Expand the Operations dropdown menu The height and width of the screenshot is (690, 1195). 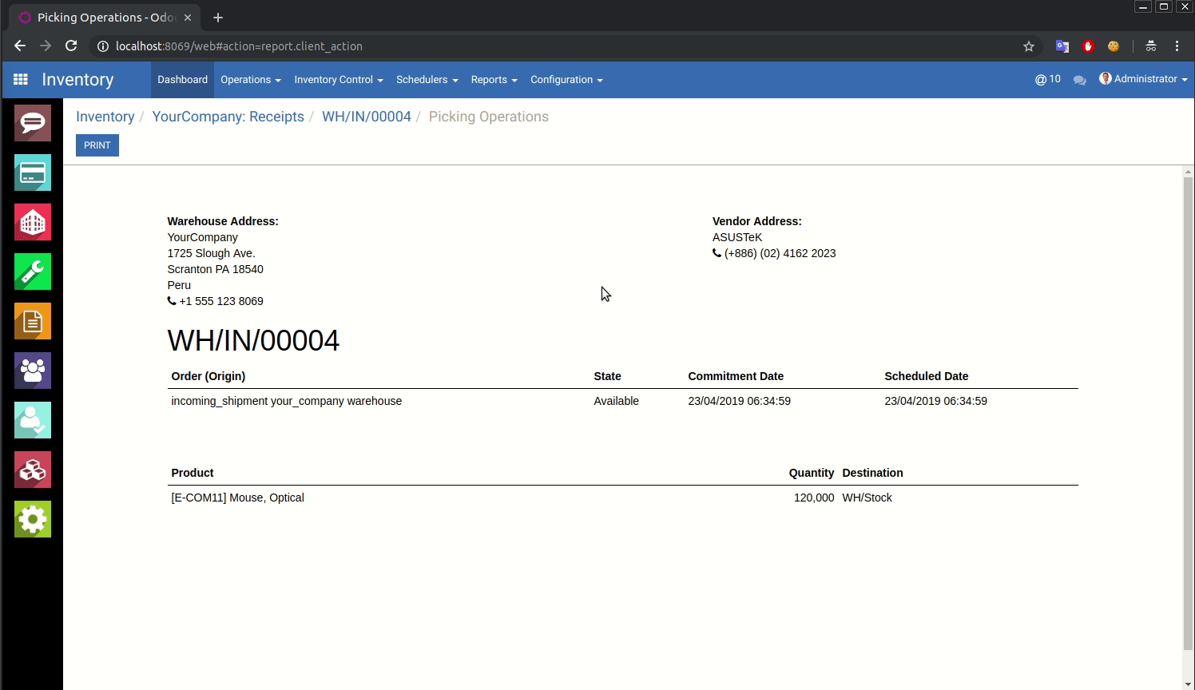[x=250, y=80]
